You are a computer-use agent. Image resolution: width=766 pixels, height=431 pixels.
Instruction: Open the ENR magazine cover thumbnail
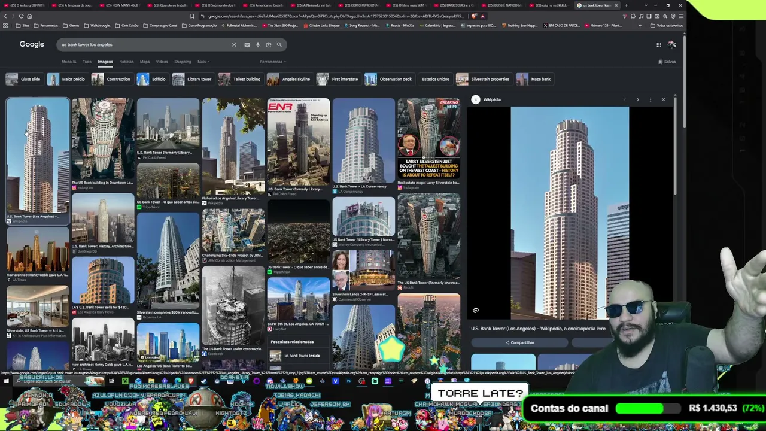tap(298, 142)
